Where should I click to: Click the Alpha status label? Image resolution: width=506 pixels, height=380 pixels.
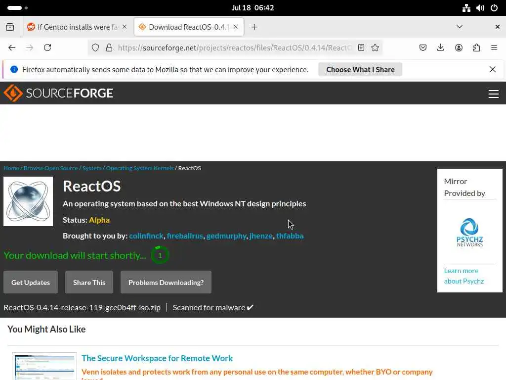pyautogui.click(x=99, y=220)
